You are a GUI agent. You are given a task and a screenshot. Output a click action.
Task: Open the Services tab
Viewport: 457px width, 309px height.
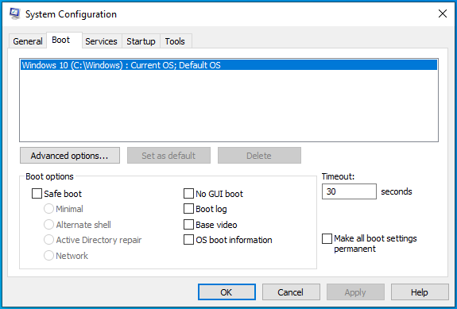[x=101, y=41]
